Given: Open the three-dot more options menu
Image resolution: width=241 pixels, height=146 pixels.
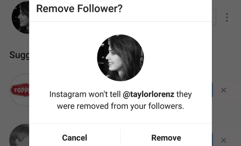Looking at the screenshot, I should pos(227,17).
